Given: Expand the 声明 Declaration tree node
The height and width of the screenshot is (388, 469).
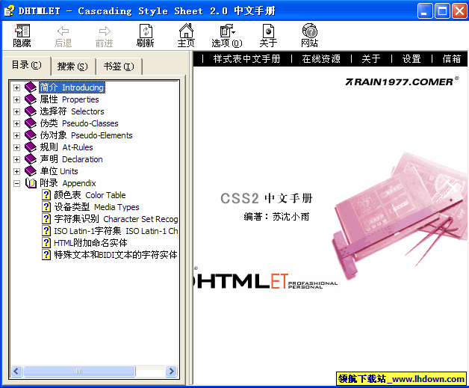Looking at the screenshot, I should click(16, 159).
